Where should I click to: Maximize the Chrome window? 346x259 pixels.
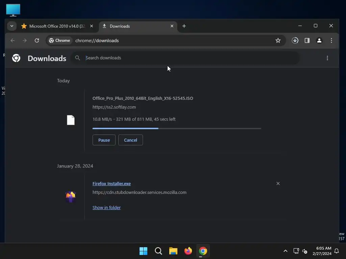pos(316,26)
